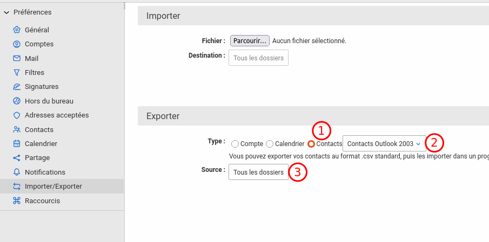Image resolution: width=489 pixels, height=242 pixels.
Task: Click Parcourir to choose import file
Action: (x=250, y=41)
